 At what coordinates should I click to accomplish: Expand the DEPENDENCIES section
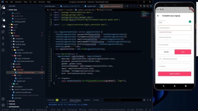click(14, 107)
